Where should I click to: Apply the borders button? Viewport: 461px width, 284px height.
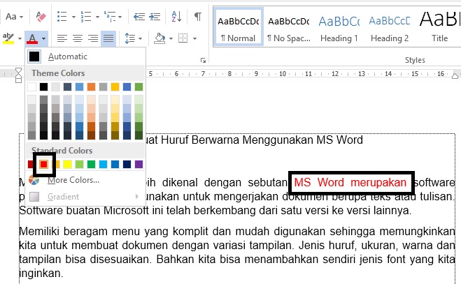pyautogui.click(x=183, y=38)
